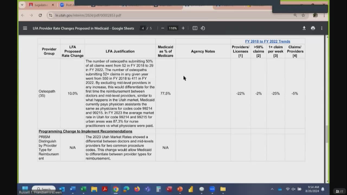Click the -22% Providers/Licenses value

click(x=240, y=93)
